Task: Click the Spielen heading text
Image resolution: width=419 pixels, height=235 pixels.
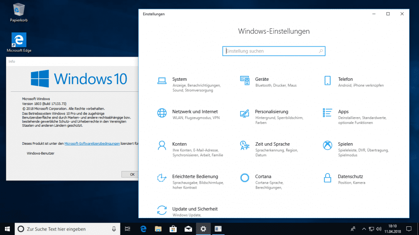Action: coord(345,144)
